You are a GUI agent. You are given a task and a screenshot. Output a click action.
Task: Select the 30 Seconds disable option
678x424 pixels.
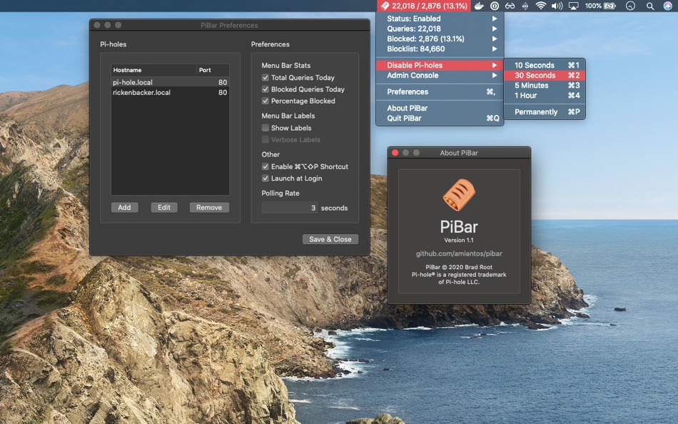[x=545, y=75]
